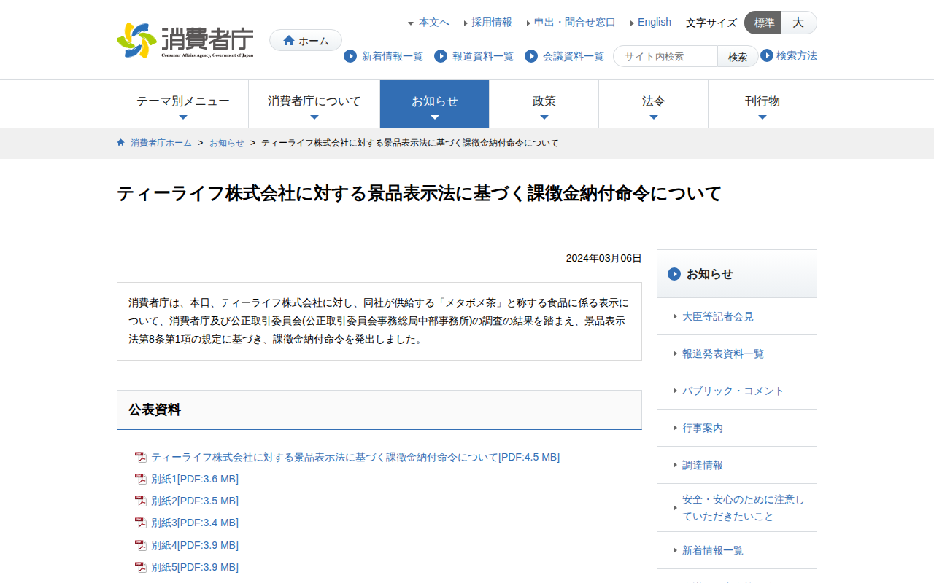The image size is (934, 583).
Task: Open the 法令 navigation menu
Action: [654, 104]
